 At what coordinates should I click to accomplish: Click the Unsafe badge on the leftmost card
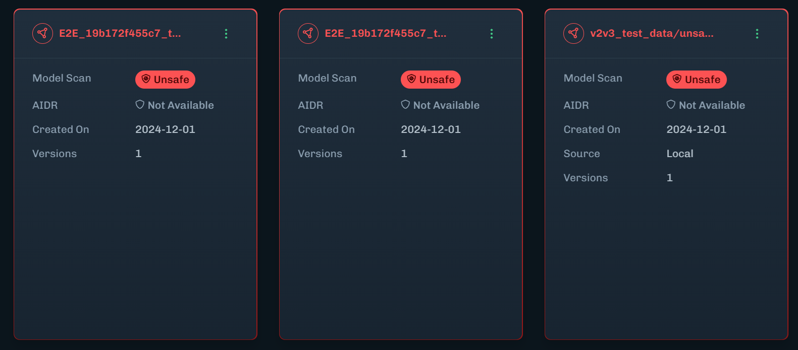click(165, 80)
